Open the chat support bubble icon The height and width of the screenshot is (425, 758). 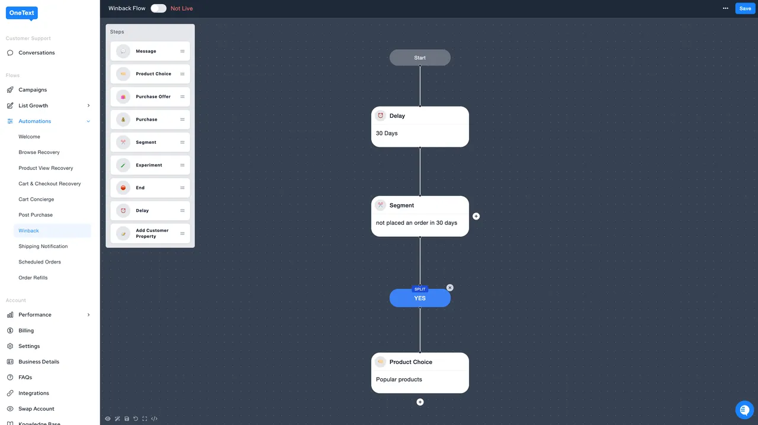tap(744, 410)
